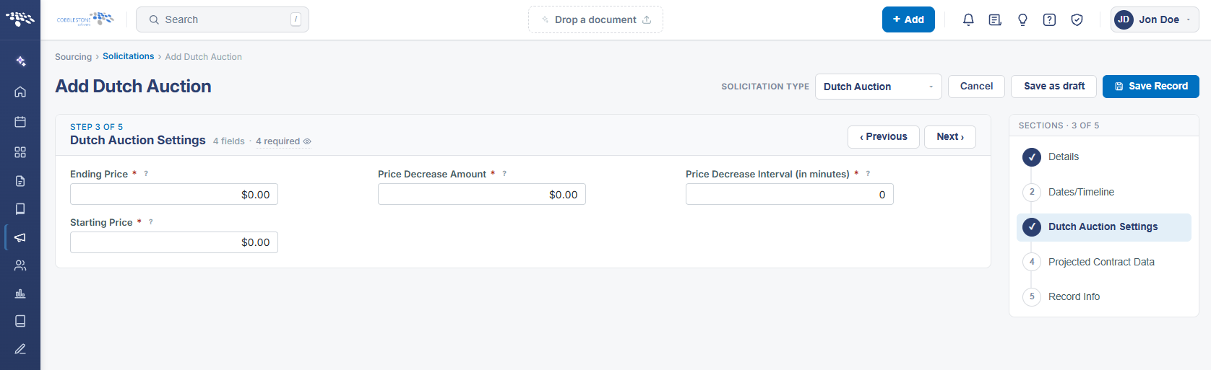Focus the Price Decrease Interval field

click(x=789, y=194)
